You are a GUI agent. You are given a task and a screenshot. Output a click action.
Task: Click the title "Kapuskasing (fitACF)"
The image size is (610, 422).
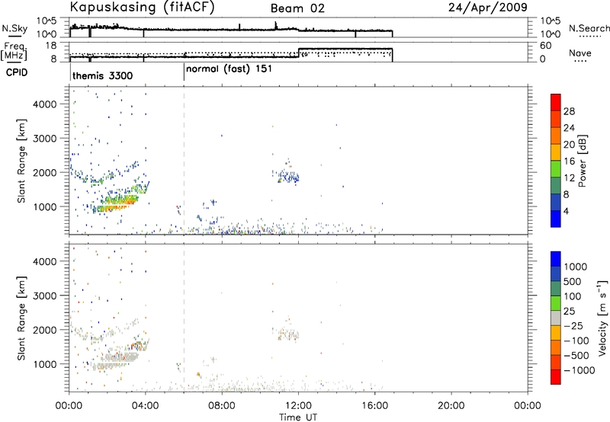142,8
